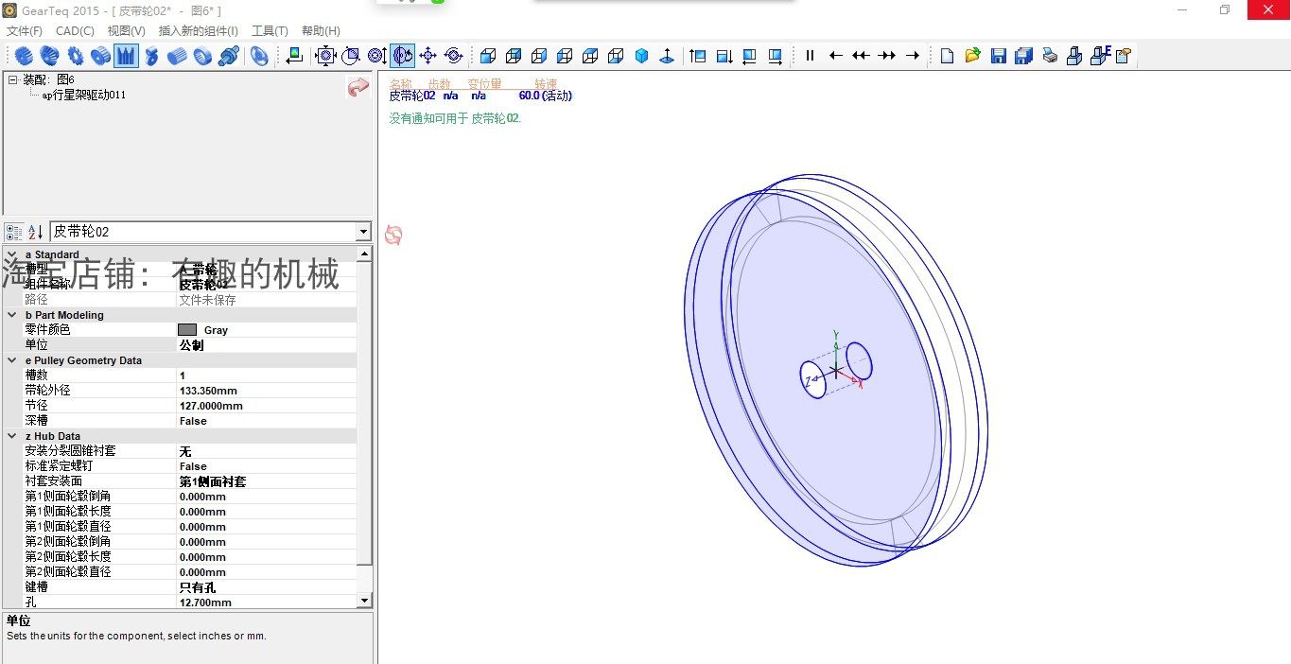This screenshot has width=1291, height=664.
Task: Click the Save All icon
Action: point(1023,55)
